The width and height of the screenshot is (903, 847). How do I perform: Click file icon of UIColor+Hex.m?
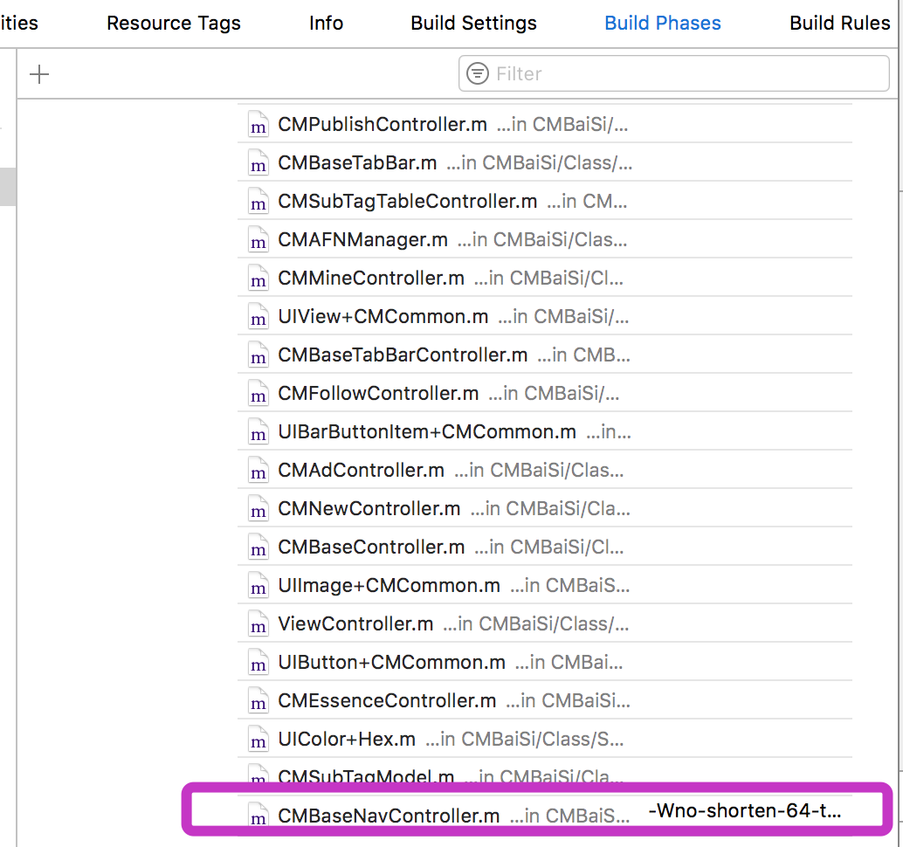coord(258,739)
